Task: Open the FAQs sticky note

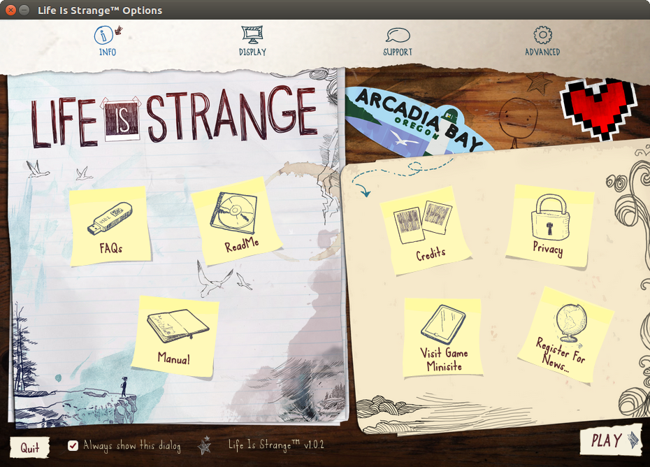Action: [110, 226]
